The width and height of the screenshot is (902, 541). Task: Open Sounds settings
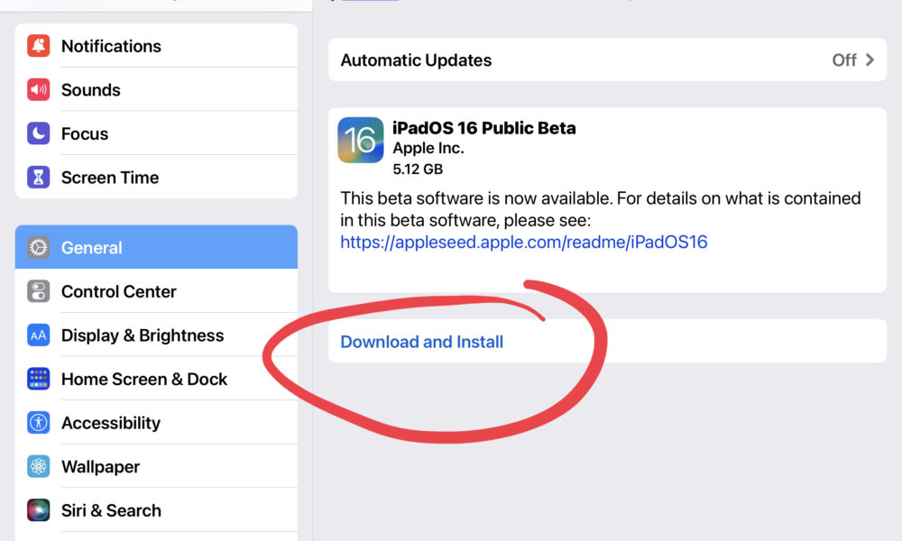click(156, 89)
